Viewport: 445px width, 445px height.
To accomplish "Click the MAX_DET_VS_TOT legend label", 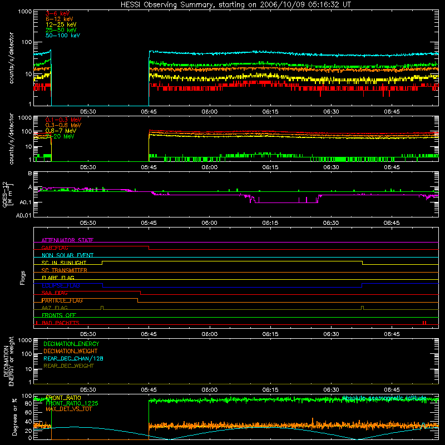I will click(x=68, y=409).
